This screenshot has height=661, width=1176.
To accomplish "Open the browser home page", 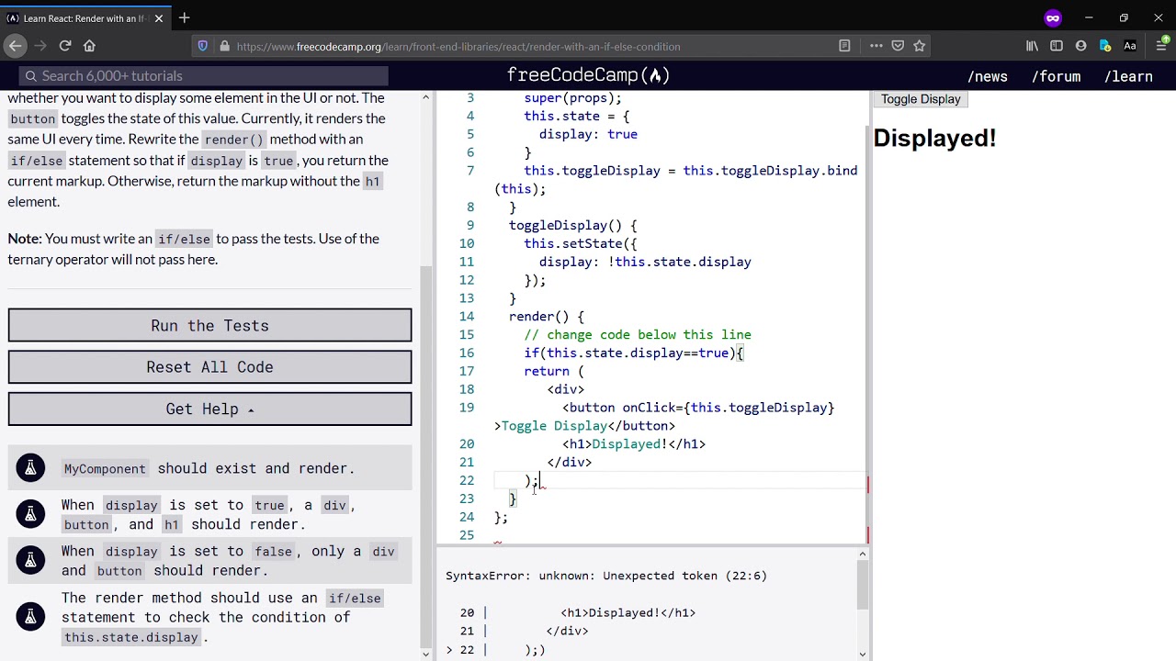I will click(x=89, y=46).
